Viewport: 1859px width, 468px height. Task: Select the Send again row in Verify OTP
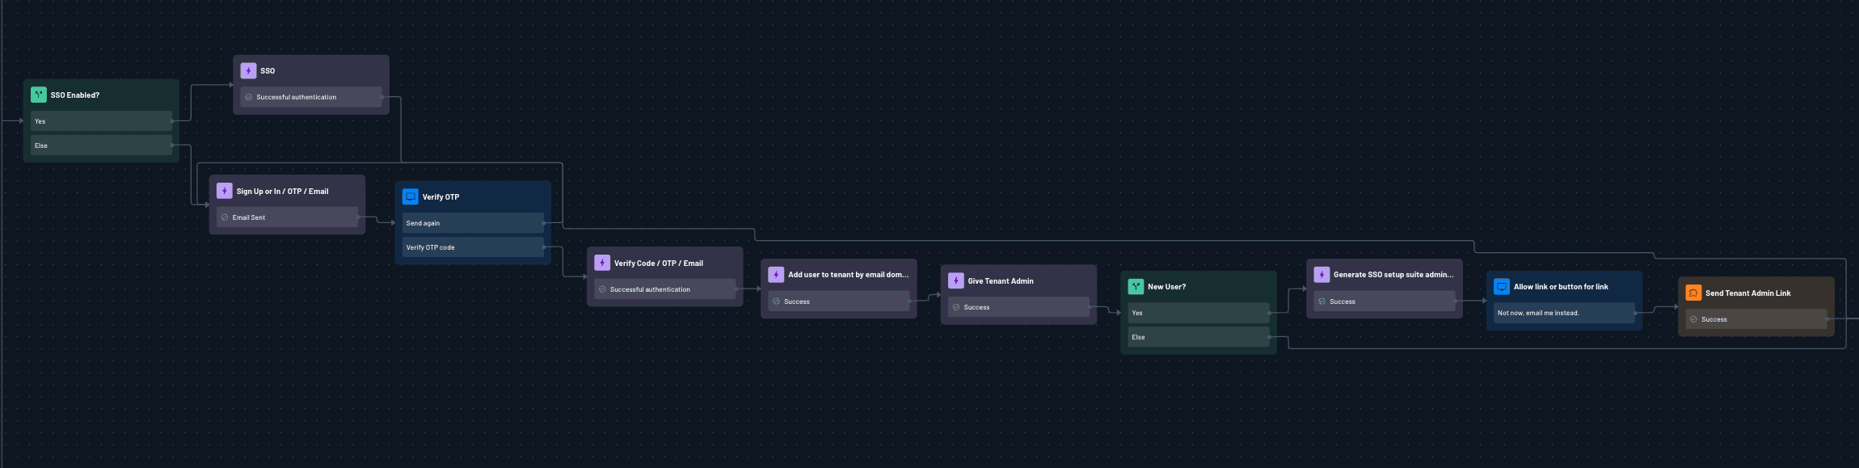click(473, 223)
